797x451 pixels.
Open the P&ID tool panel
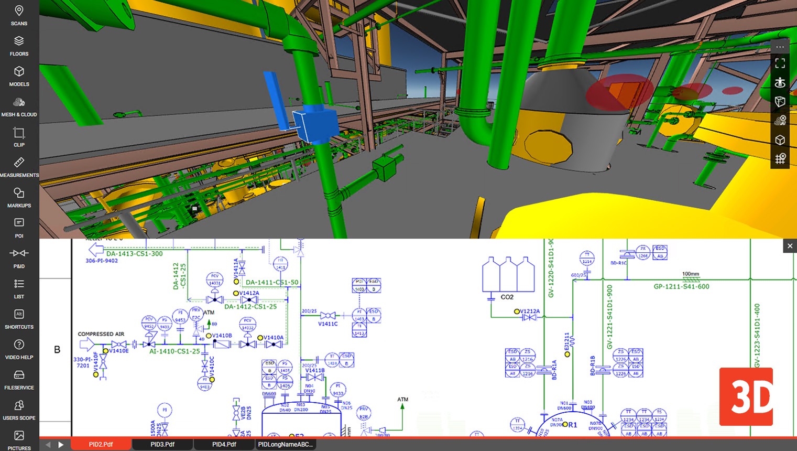19,257
